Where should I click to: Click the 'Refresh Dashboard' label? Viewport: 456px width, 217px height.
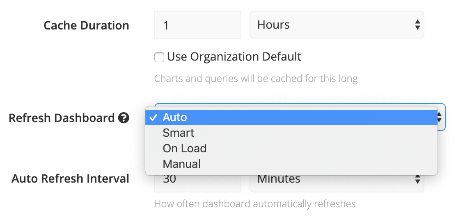[62, 118]
